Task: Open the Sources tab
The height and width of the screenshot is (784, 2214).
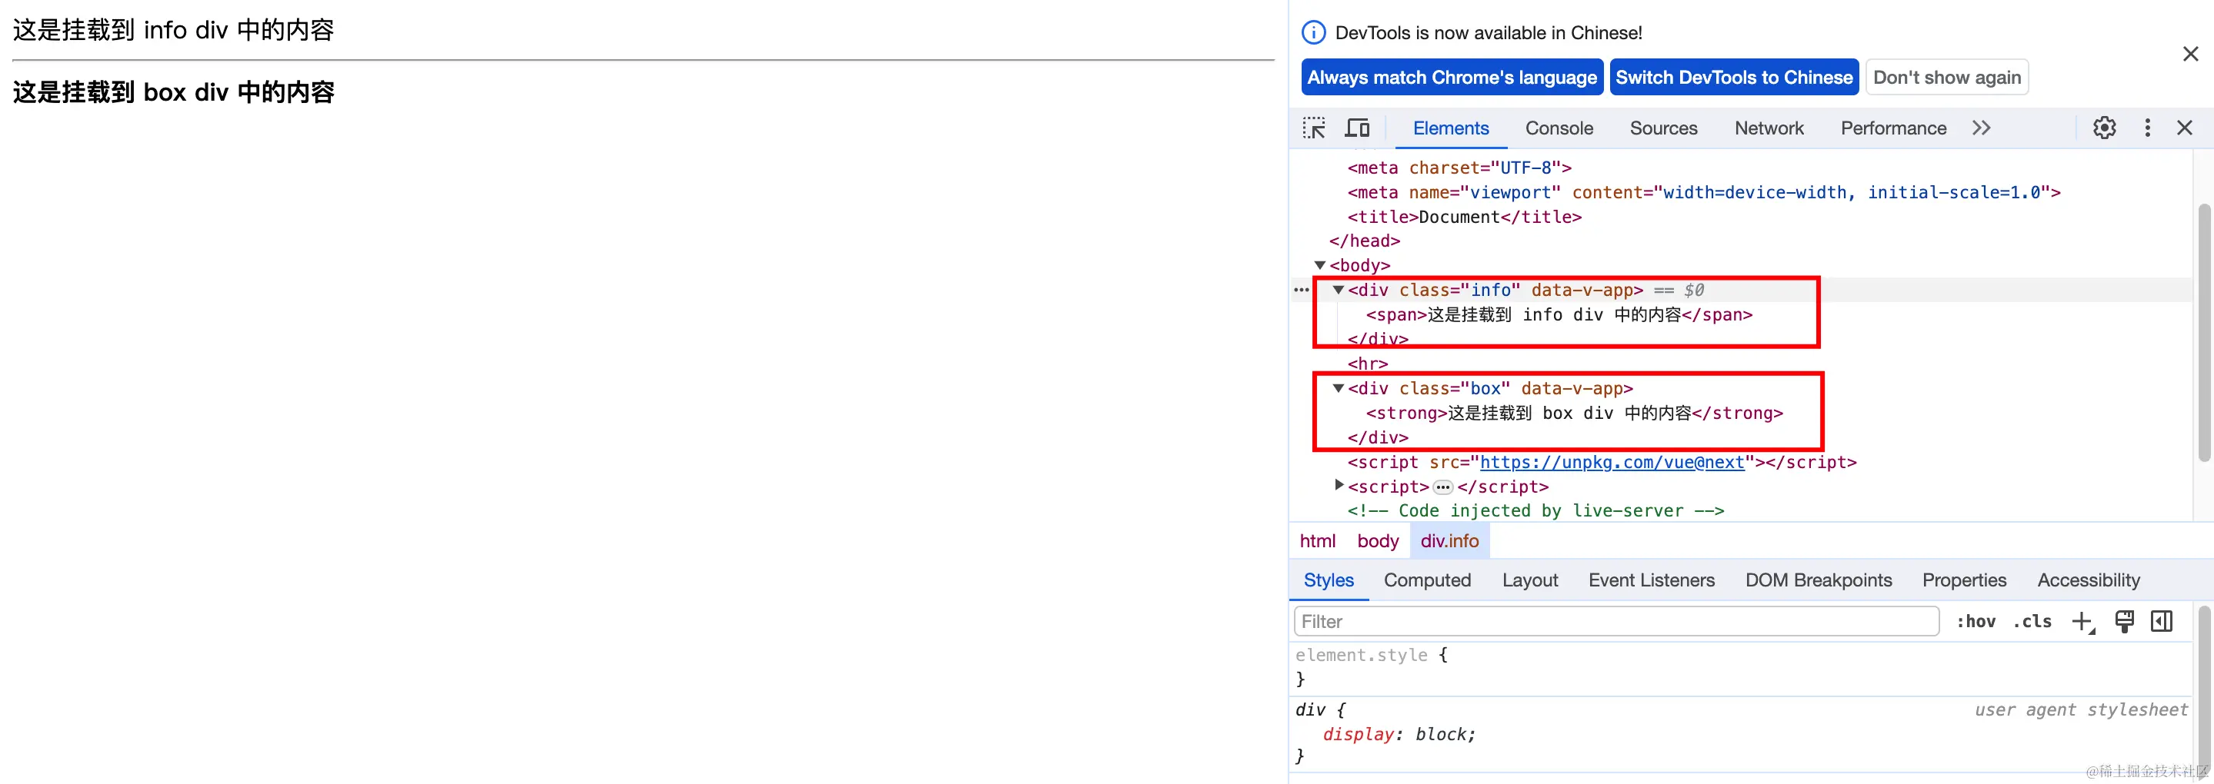Action: point(1663,128)
